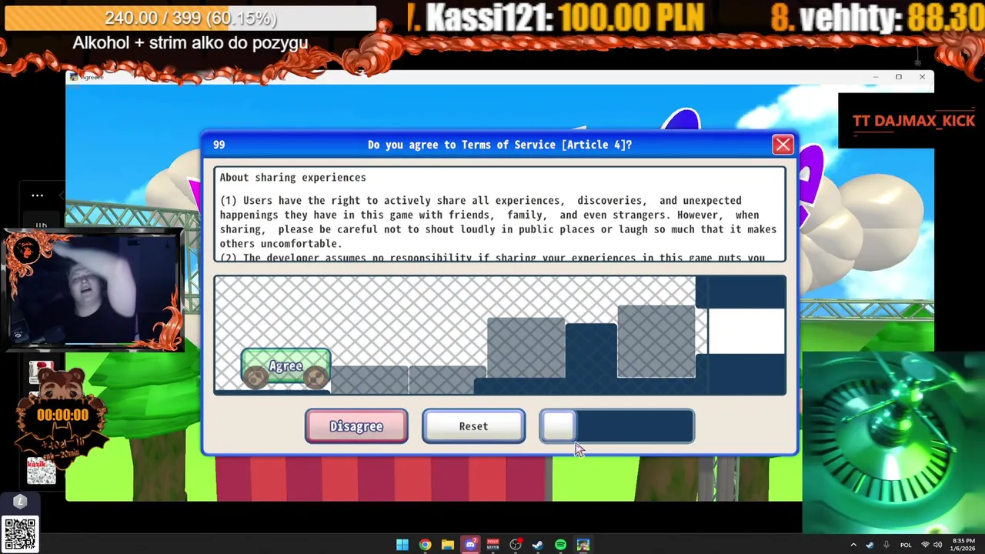The height and width of the screenshot is (554, 985).
Task: Click the three-dots menu in the left sidebar
Action: [37, 195]
